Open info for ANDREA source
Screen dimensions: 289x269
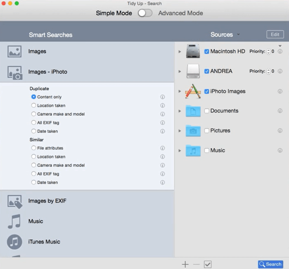click(x=280, y=71)
